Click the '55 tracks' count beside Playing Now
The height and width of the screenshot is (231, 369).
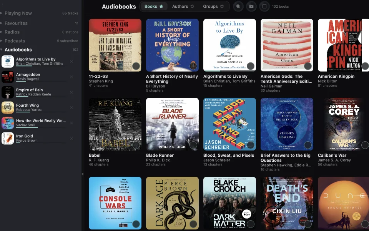pos(70,13)
